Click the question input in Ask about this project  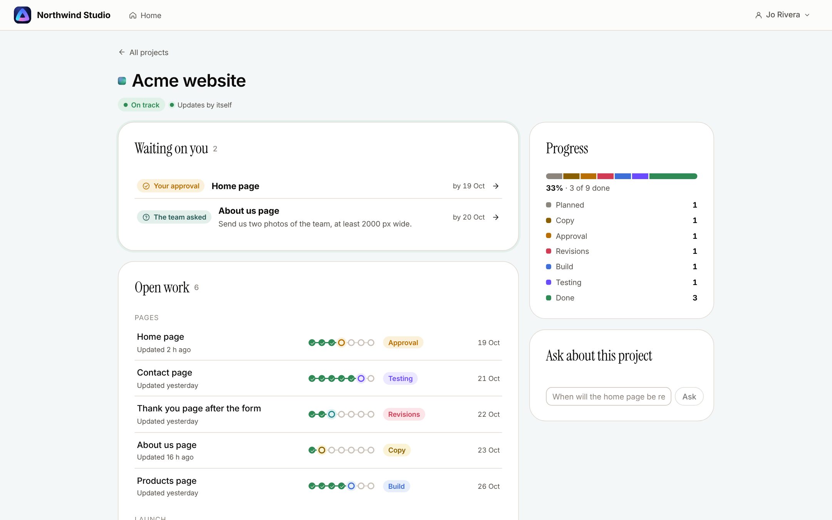[609, 396]
